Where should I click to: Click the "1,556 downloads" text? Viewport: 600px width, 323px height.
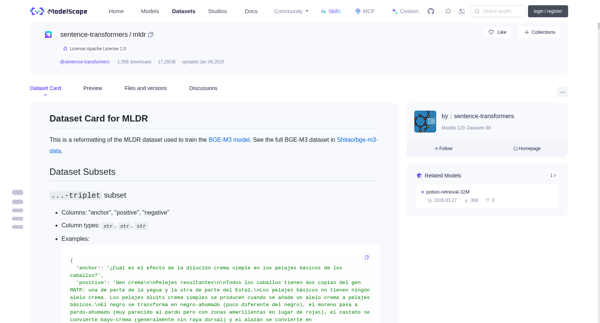[134, 62]
